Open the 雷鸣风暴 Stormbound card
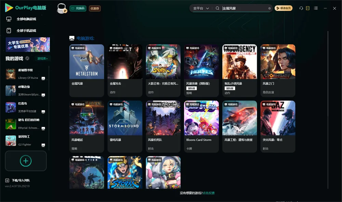 [x=125, y=127]
